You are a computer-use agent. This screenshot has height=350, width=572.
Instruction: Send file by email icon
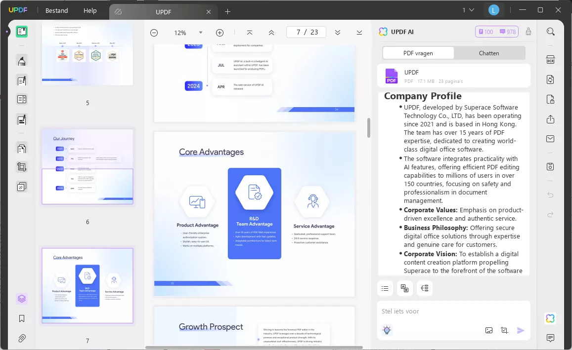(550, 139)
